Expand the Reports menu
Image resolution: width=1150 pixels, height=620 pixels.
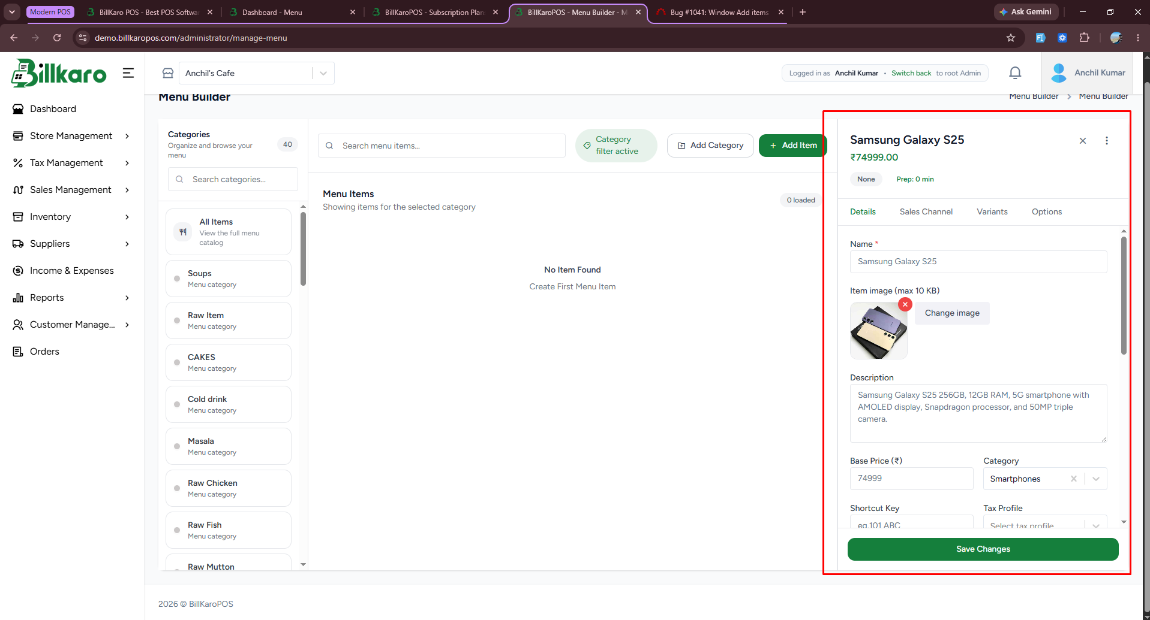click(72, 298)
